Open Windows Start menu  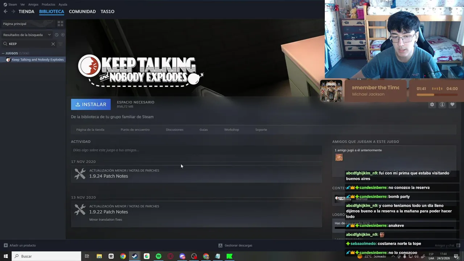pyautogui.click(x=5, y=256)
